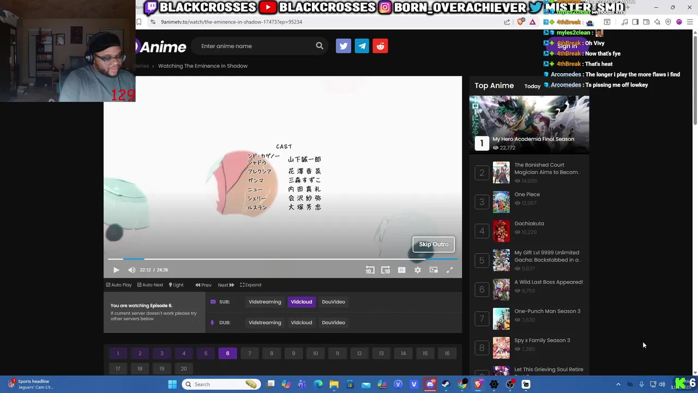Open One Piece from Top Anime
Screen dimensions: 698x393
click(x=527, y=194)
